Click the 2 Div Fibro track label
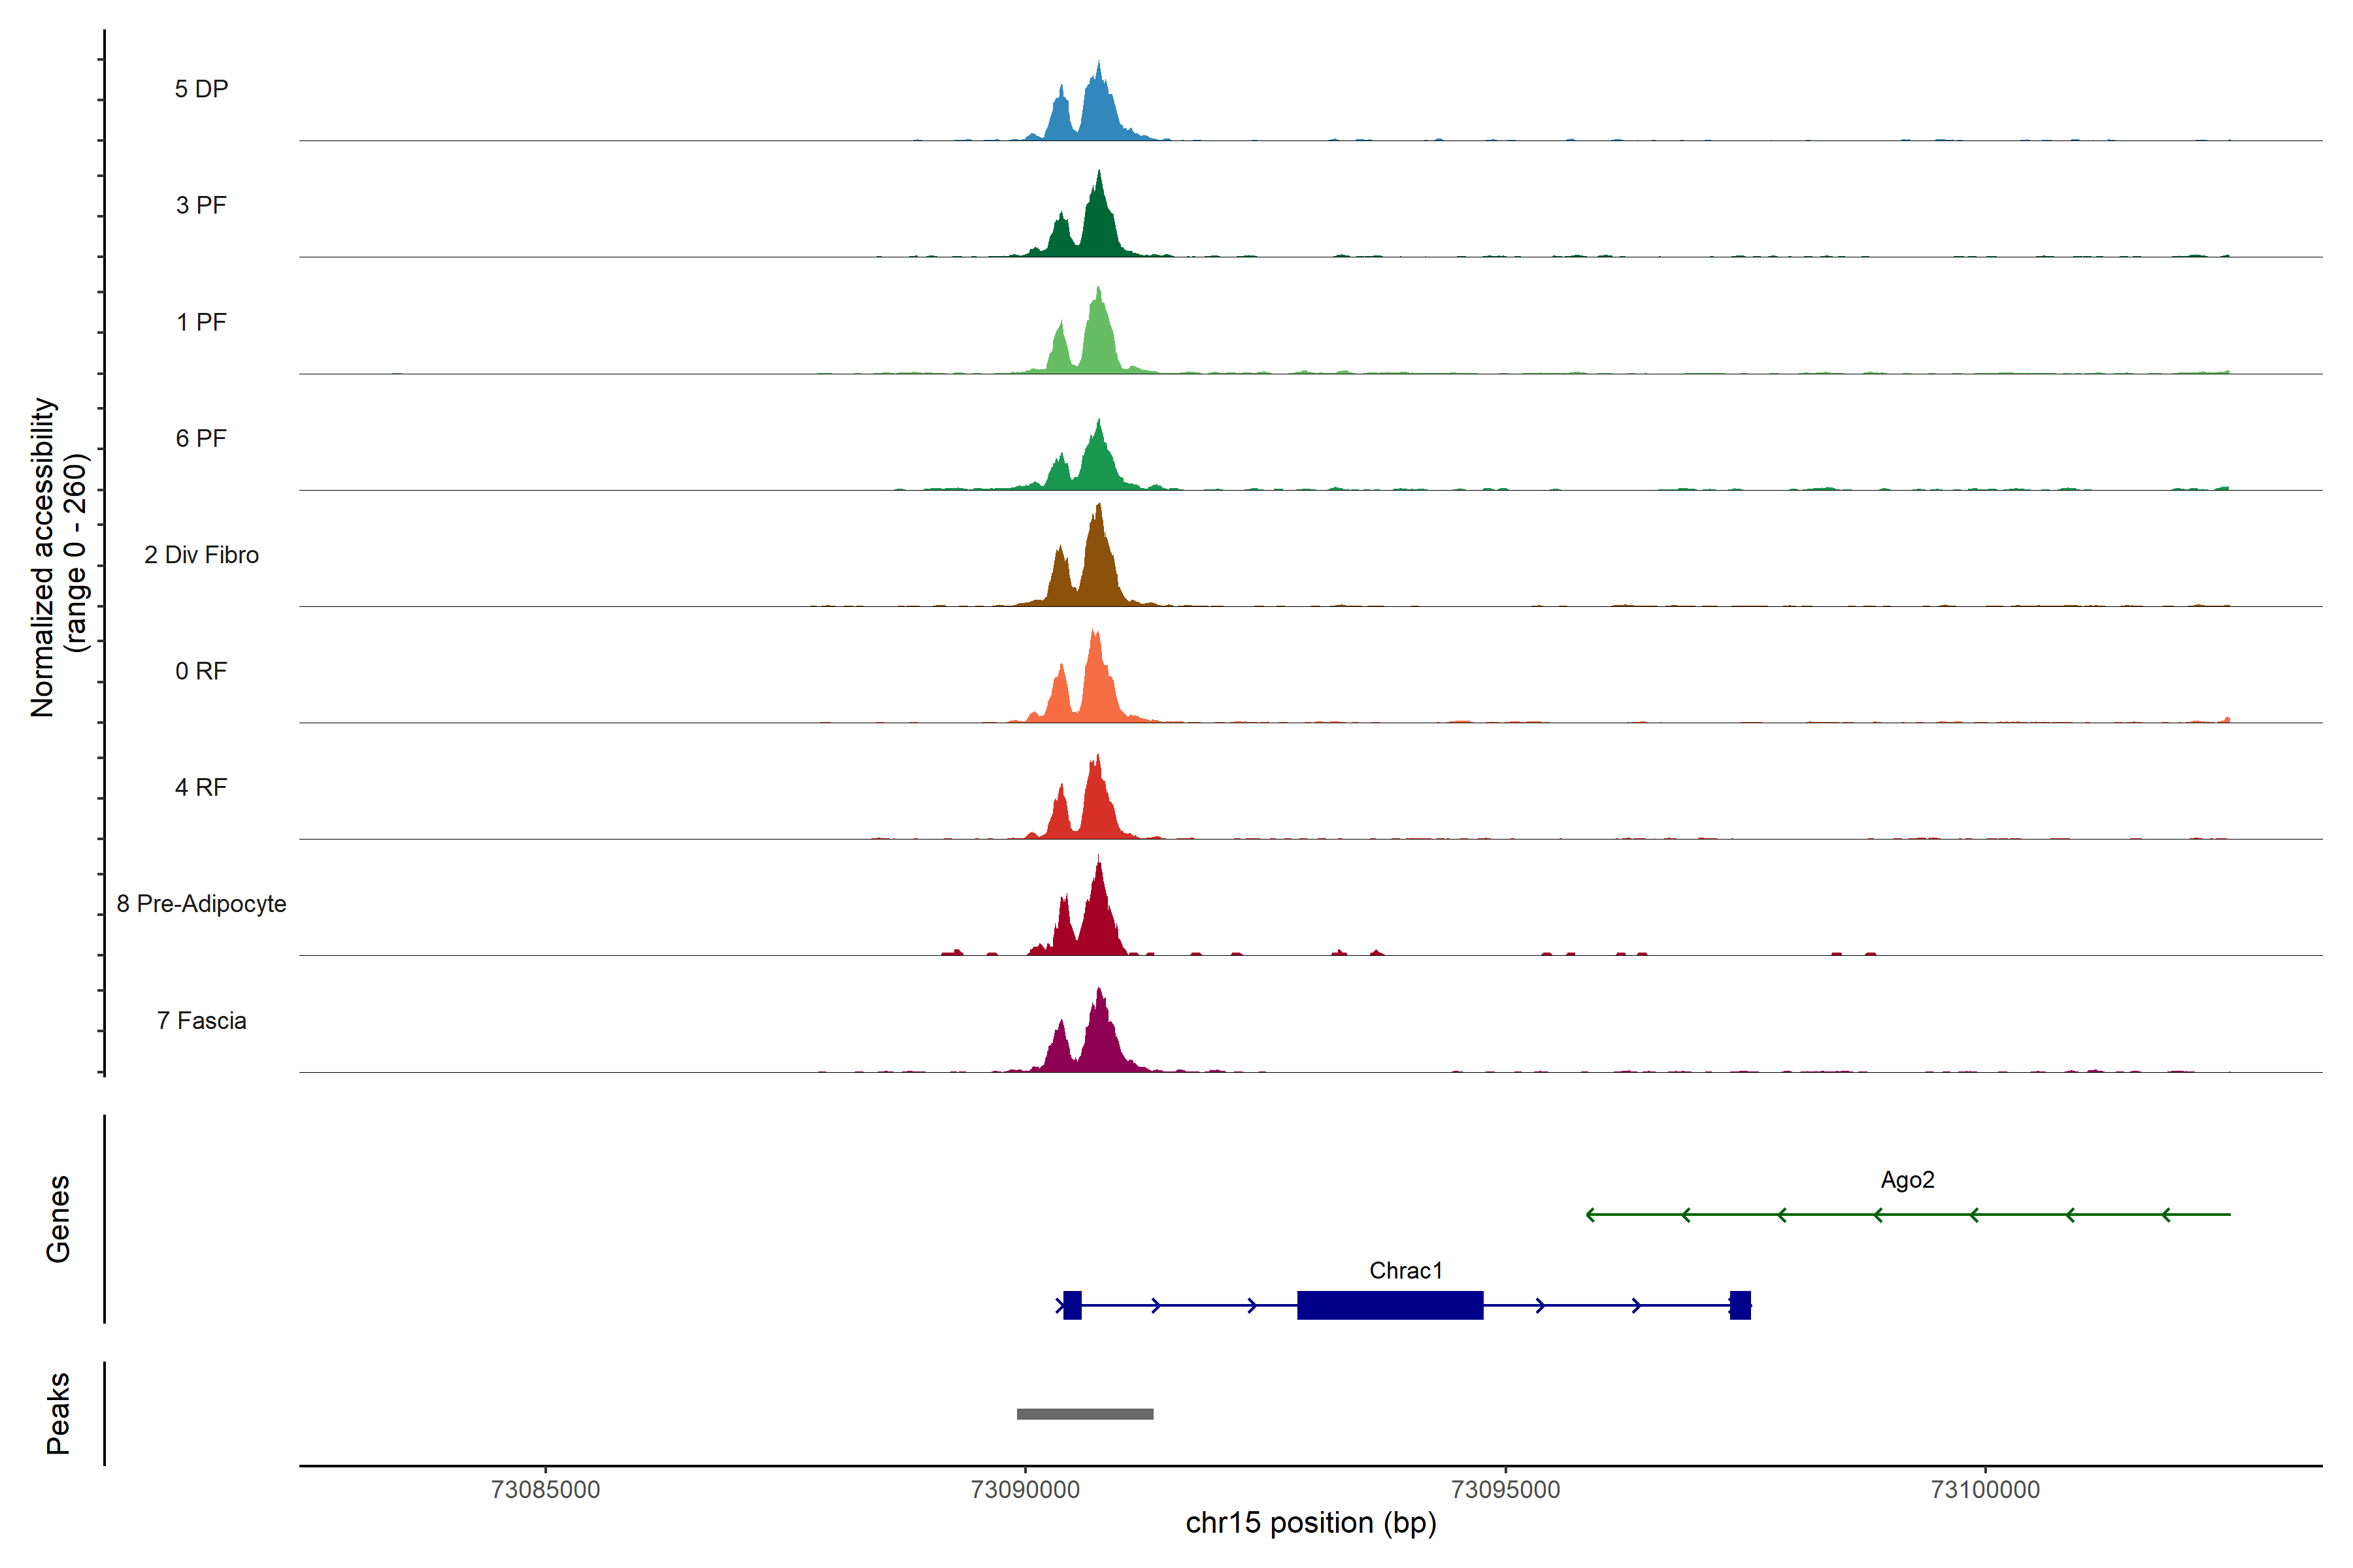 click(201, 555)
